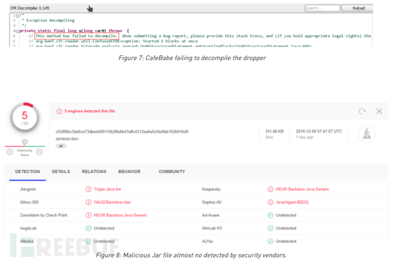Collapse the method fold marker on line 4
The image size is (394, 261).
[17, 31]
